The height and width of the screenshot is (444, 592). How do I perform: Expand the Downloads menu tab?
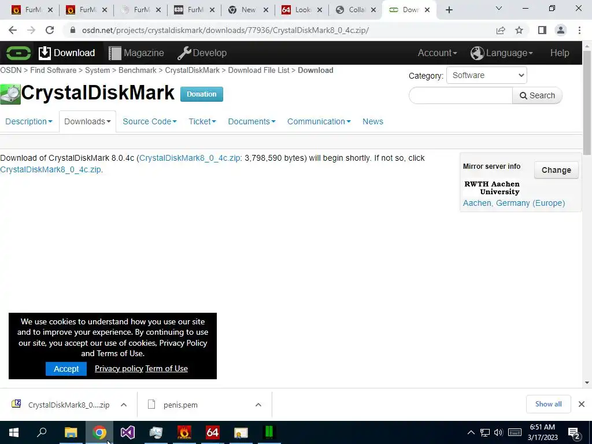pyautogui.click(x=87, y=121)
